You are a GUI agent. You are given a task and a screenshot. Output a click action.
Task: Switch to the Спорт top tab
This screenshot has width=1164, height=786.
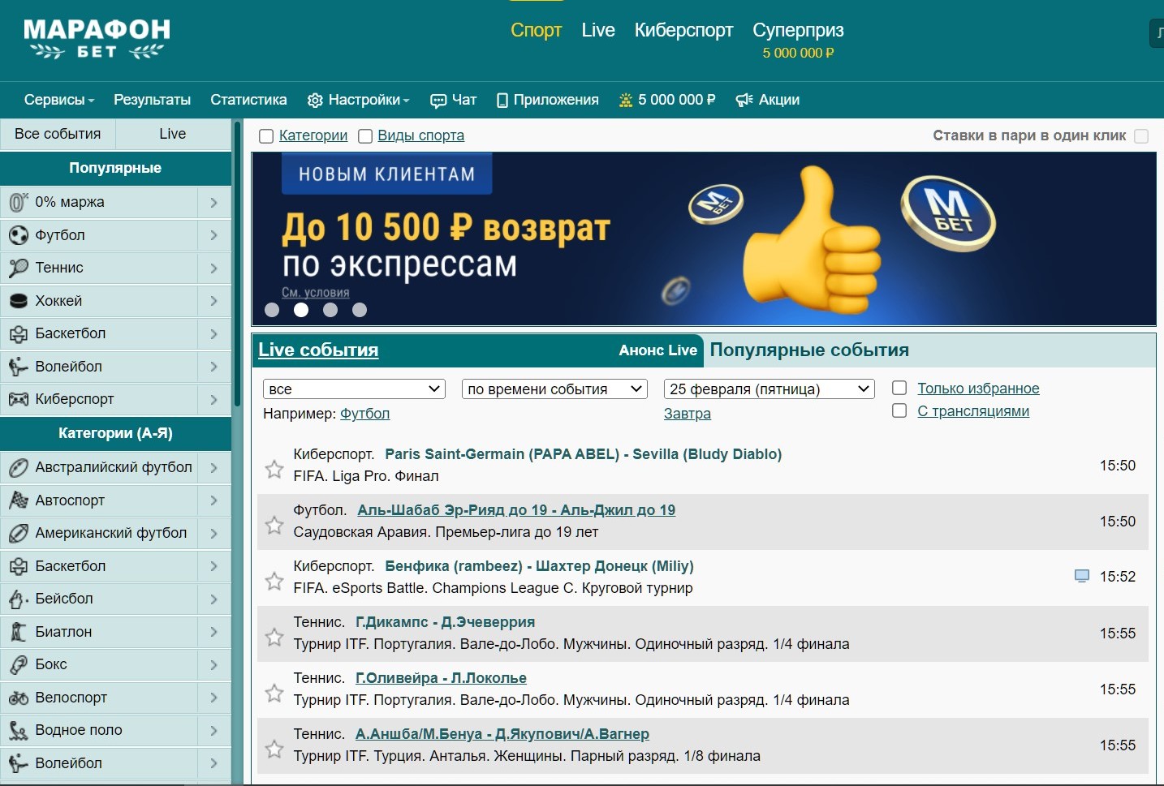[x=536, y=30]
